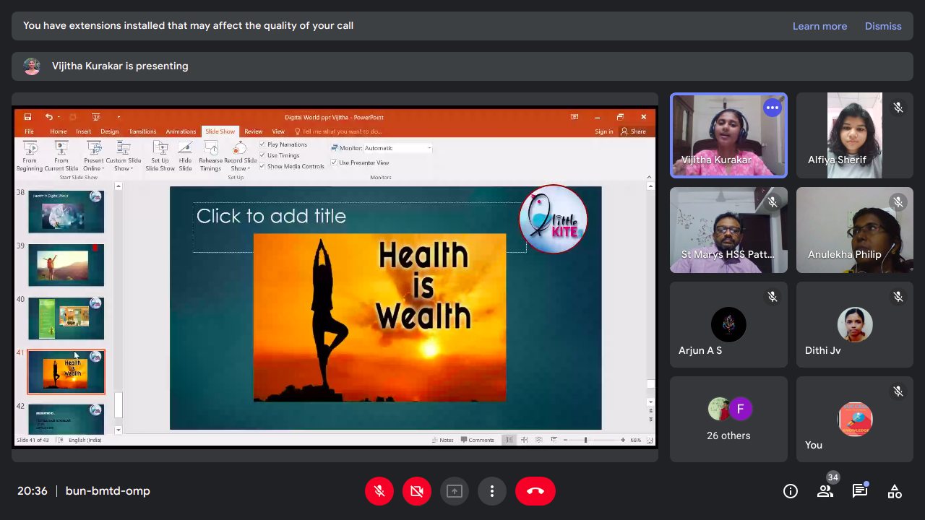Click the Learn more link
Image resolution: width=925 pixels, height=520 pixels.
(819, 26)
